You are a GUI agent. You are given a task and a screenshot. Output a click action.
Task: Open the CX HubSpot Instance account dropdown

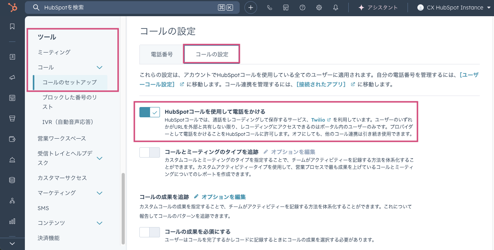coord(453,8)
